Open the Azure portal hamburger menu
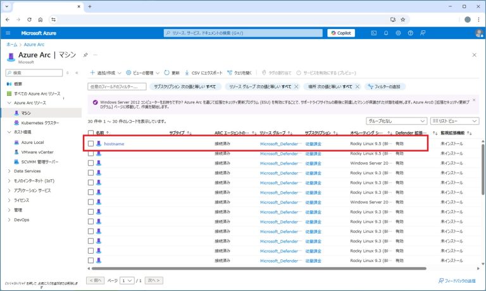486x291 pixels. coord(8,33)
